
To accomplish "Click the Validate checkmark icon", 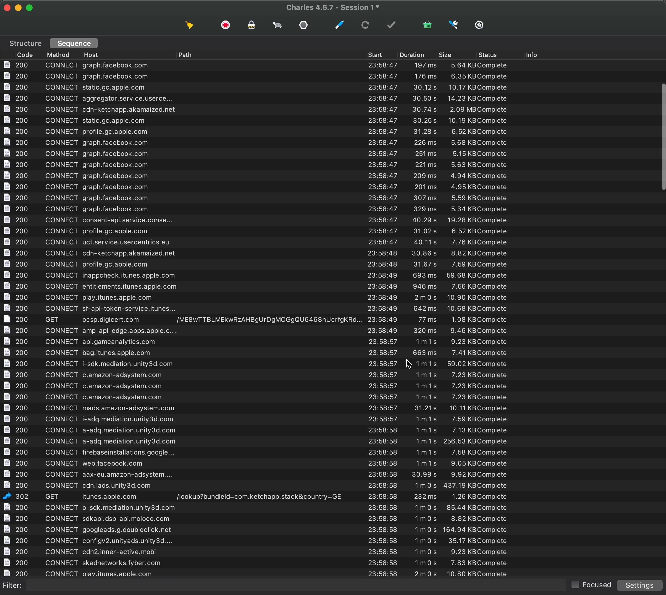I will point(392,25).
